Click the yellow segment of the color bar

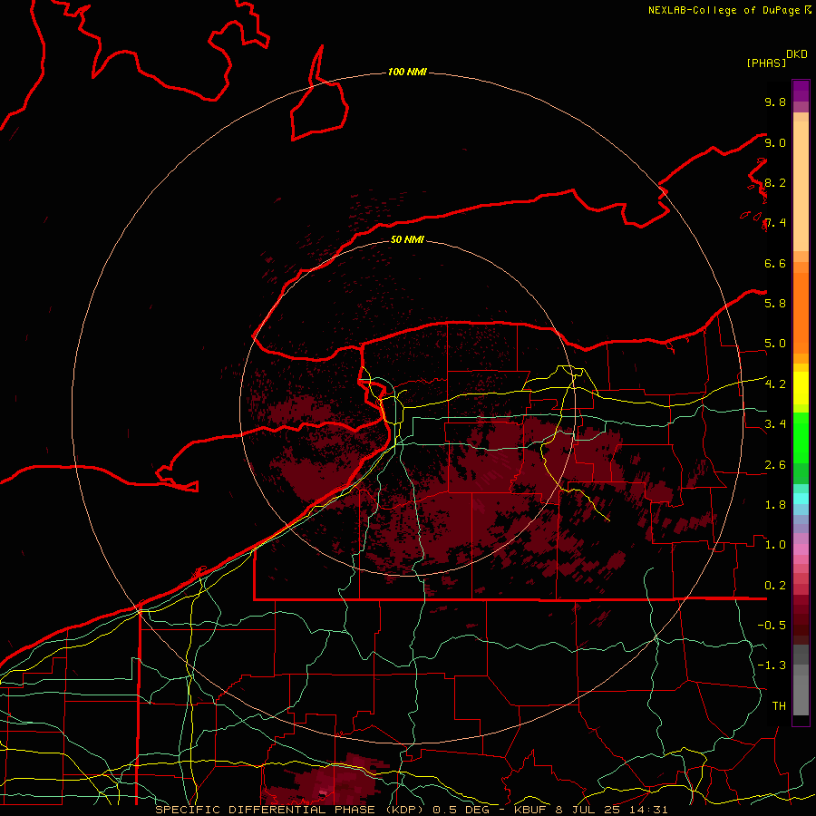(801, 388)
